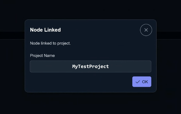
Task: Click the text field below Project Name
Action: tap(90, 66)
